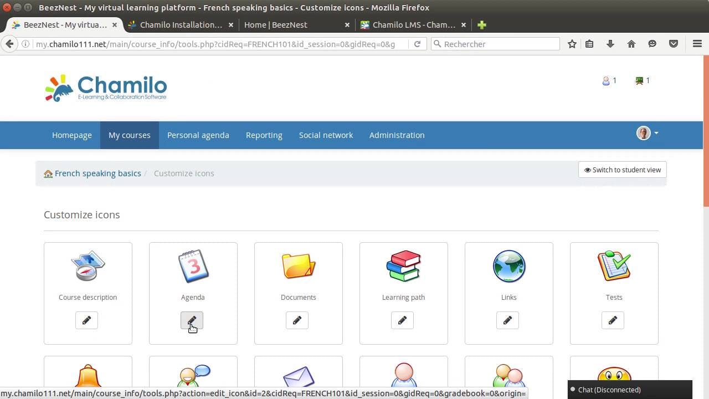Image resolution: width=709 pixels, height=399 pixels.
Task: Click Switch to student view
Action: point(622,170)
